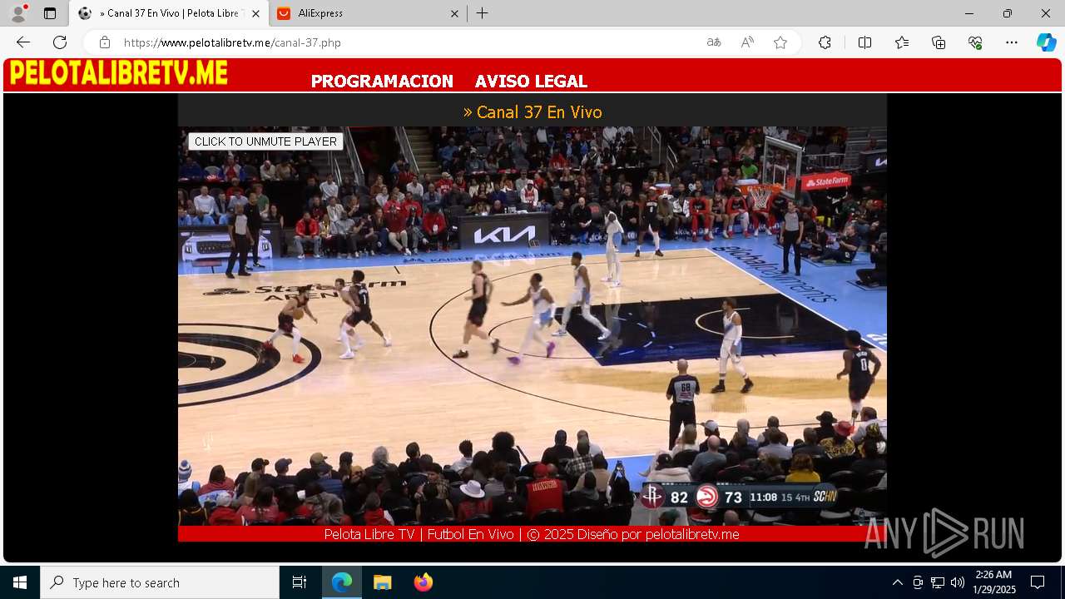The height and width of the screenshot is (599, 1065).
Task: Close the AliExpress tab
Action: pyautogui.click(x=454, y=13)
